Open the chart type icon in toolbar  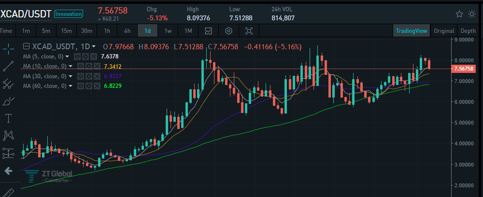(209, 31)
